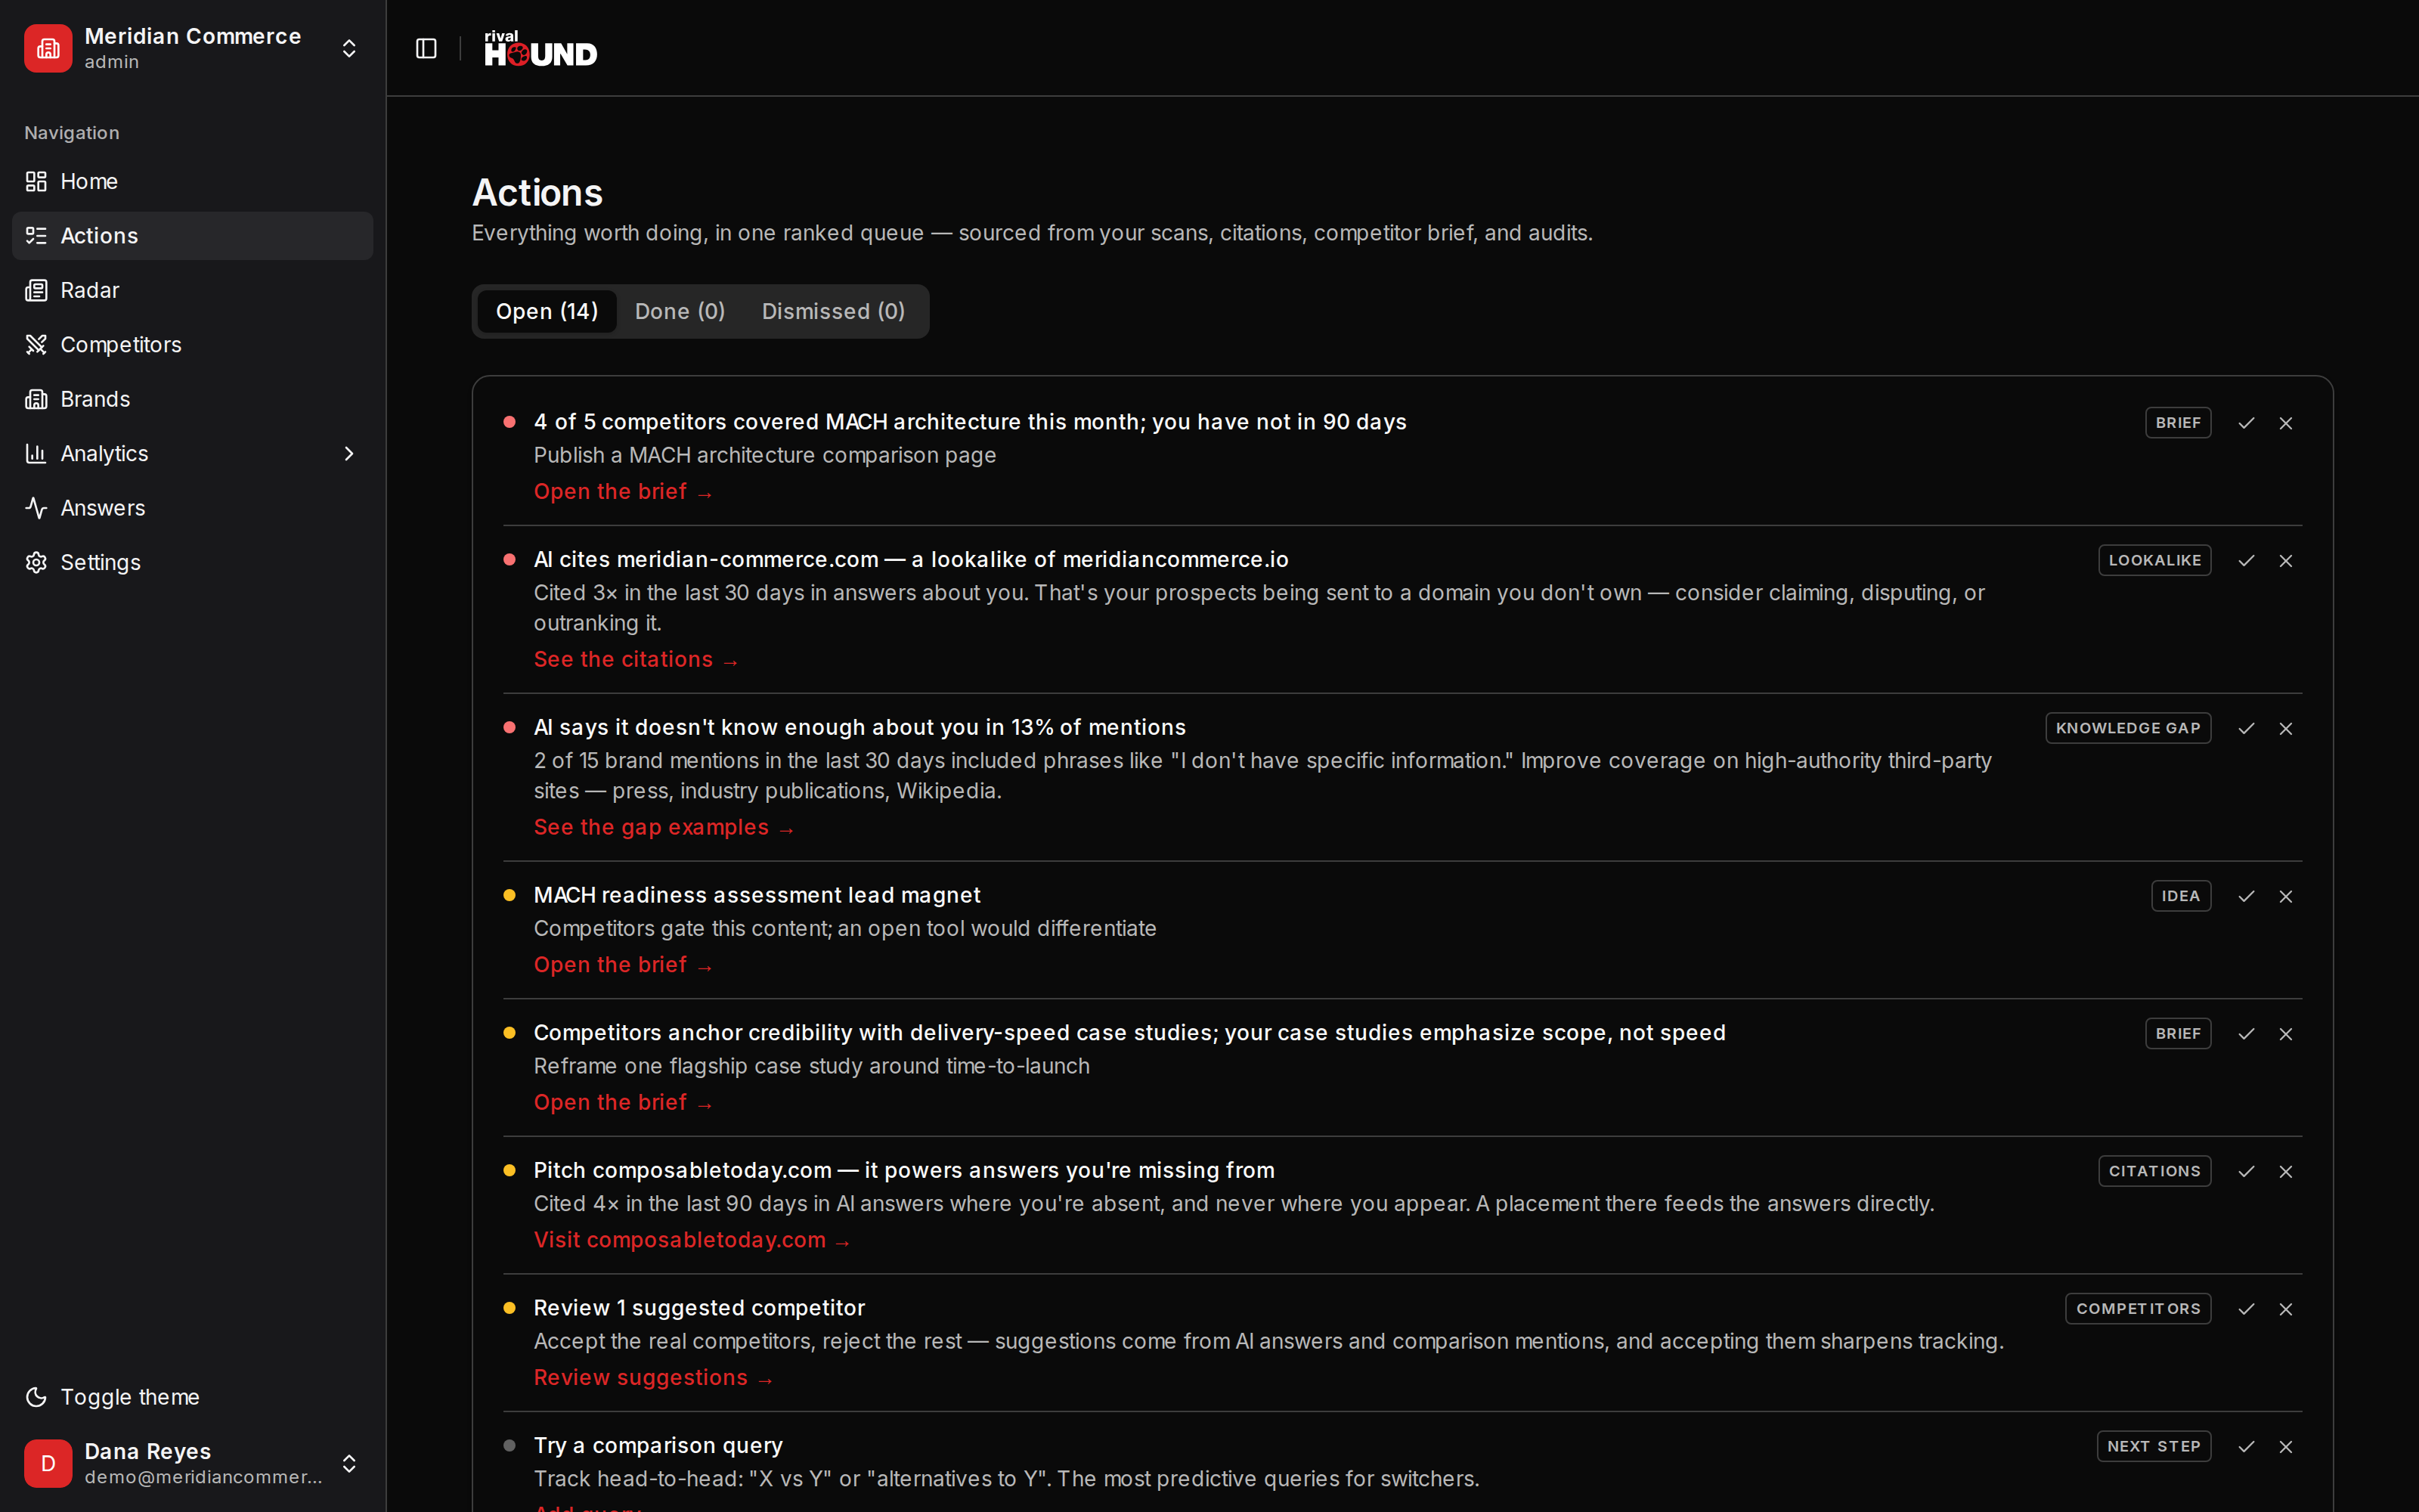This screenshot has width=2419, height=1512.
Task: Click the Dana Reyes avatar
Action: point(48,1464)
